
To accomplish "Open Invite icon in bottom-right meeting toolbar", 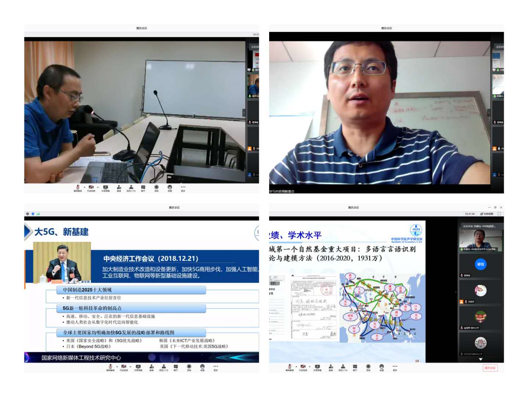I will (331, 367).
